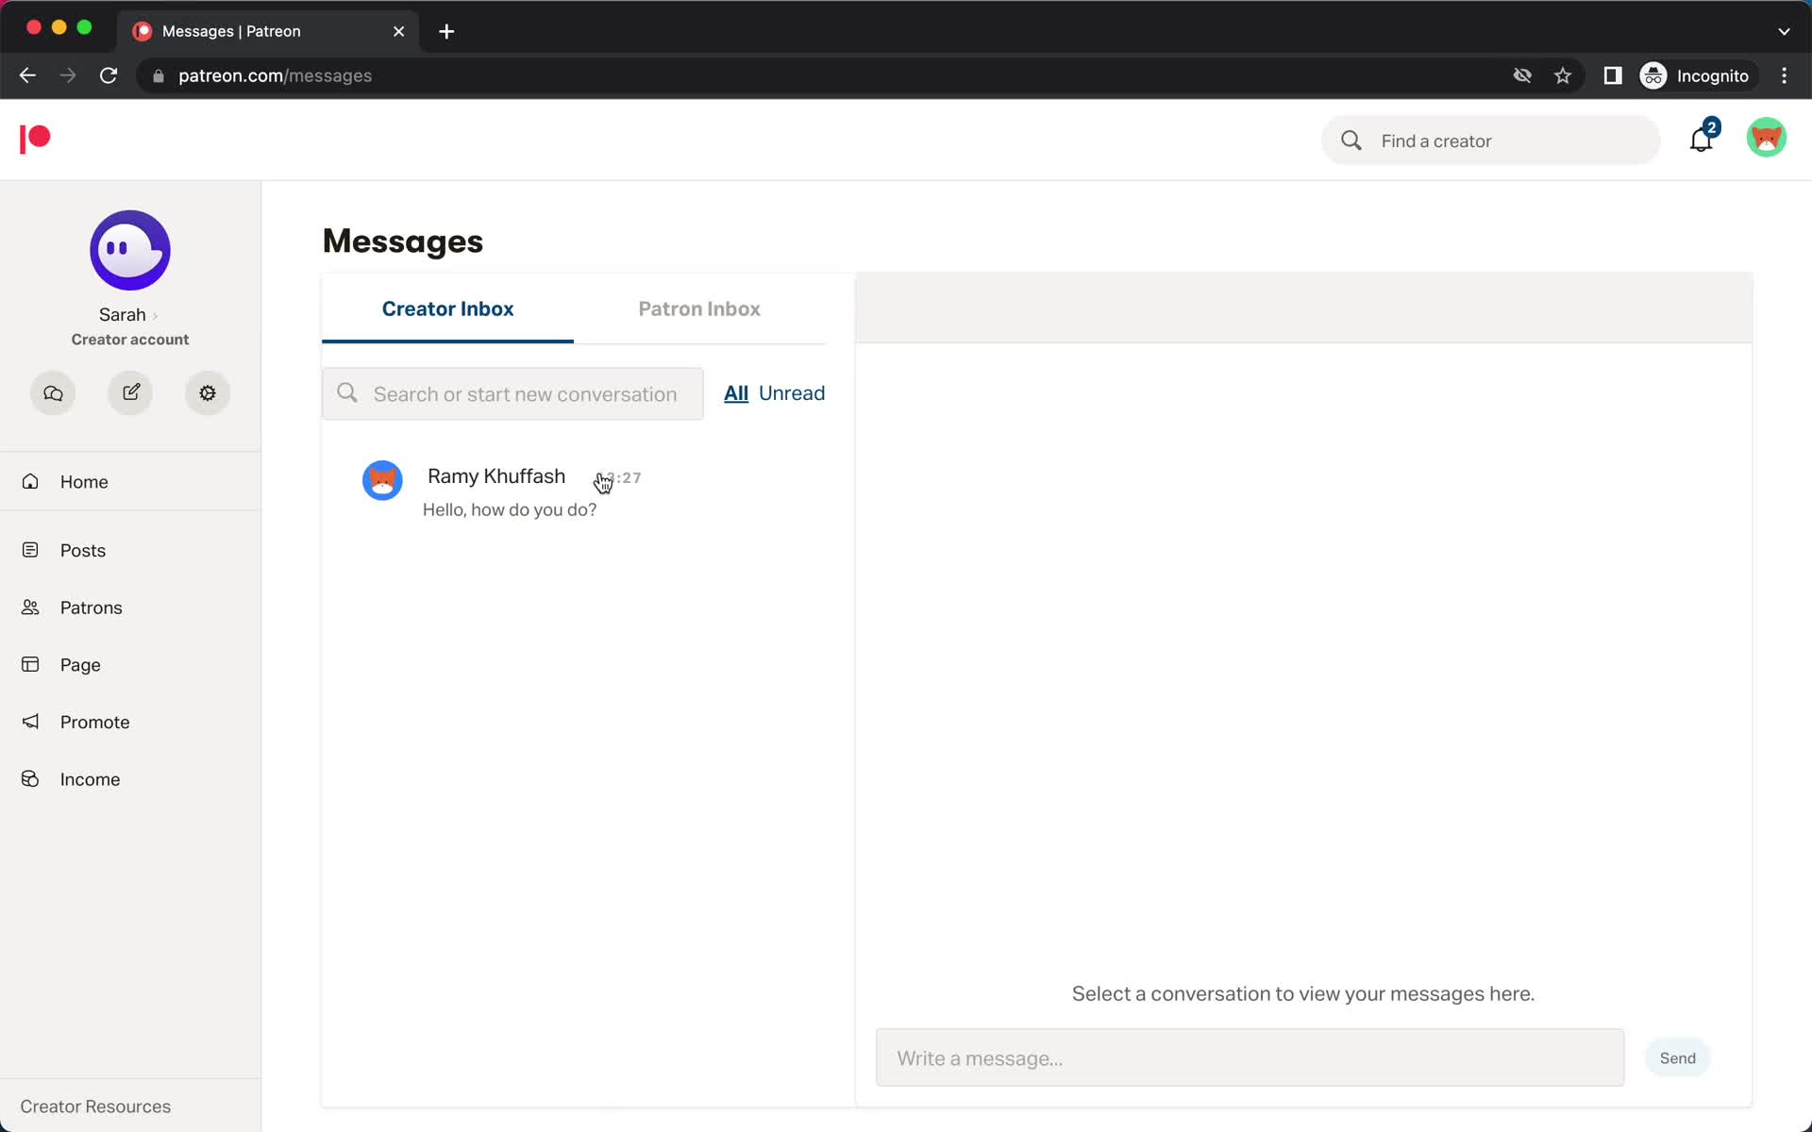Switch to the Unread filter tab
The height and width of the screenshot is (1132, 1812).
(x=791, y=392)
